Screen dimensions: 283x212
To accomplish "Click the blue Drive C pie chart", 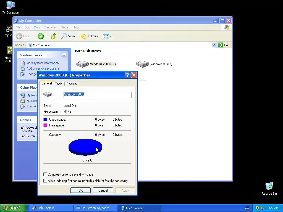I will coord(85,147).
